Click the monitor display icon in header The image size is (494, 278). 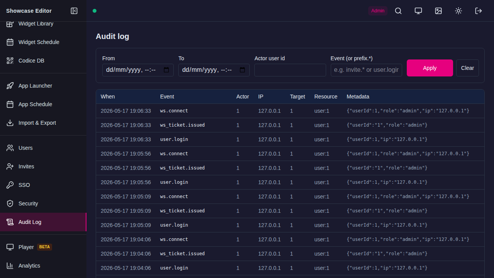click(418, 11)
